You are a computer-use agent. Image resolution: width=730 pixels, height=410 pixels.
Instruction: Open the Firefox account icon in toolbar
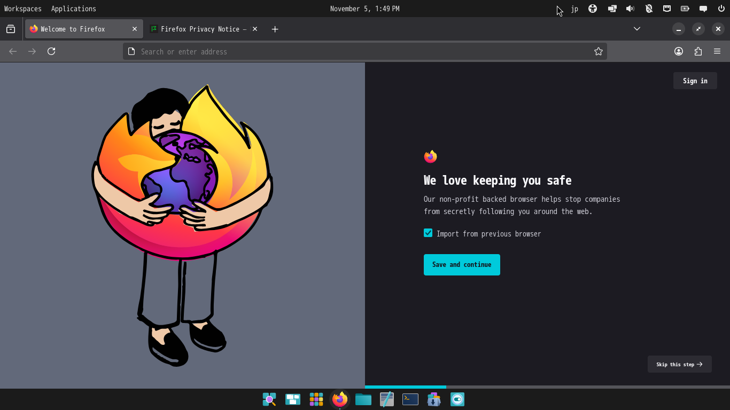click(679, 51)
